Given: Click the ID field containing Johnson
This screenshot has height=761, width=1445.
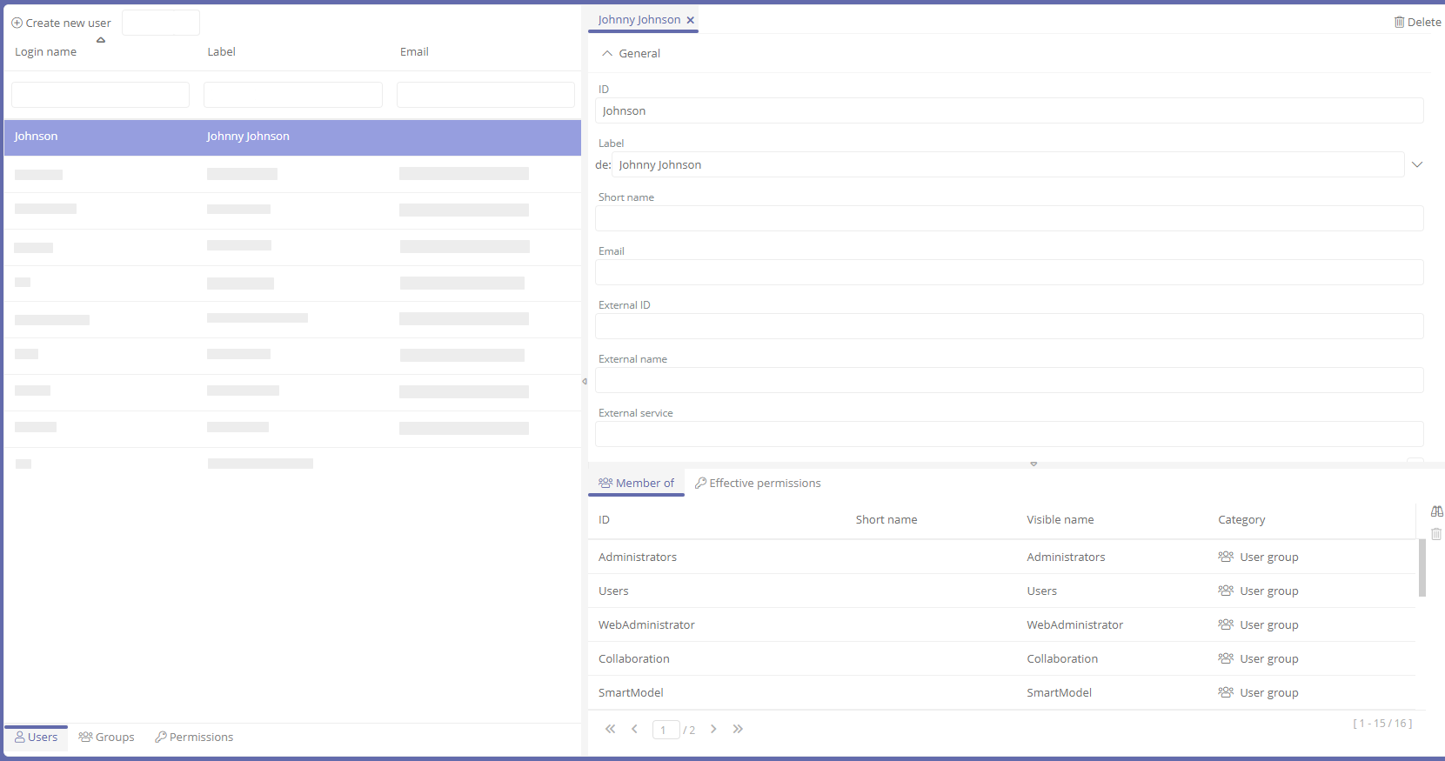Looking at the screenshot, I should pos(1009,110).
